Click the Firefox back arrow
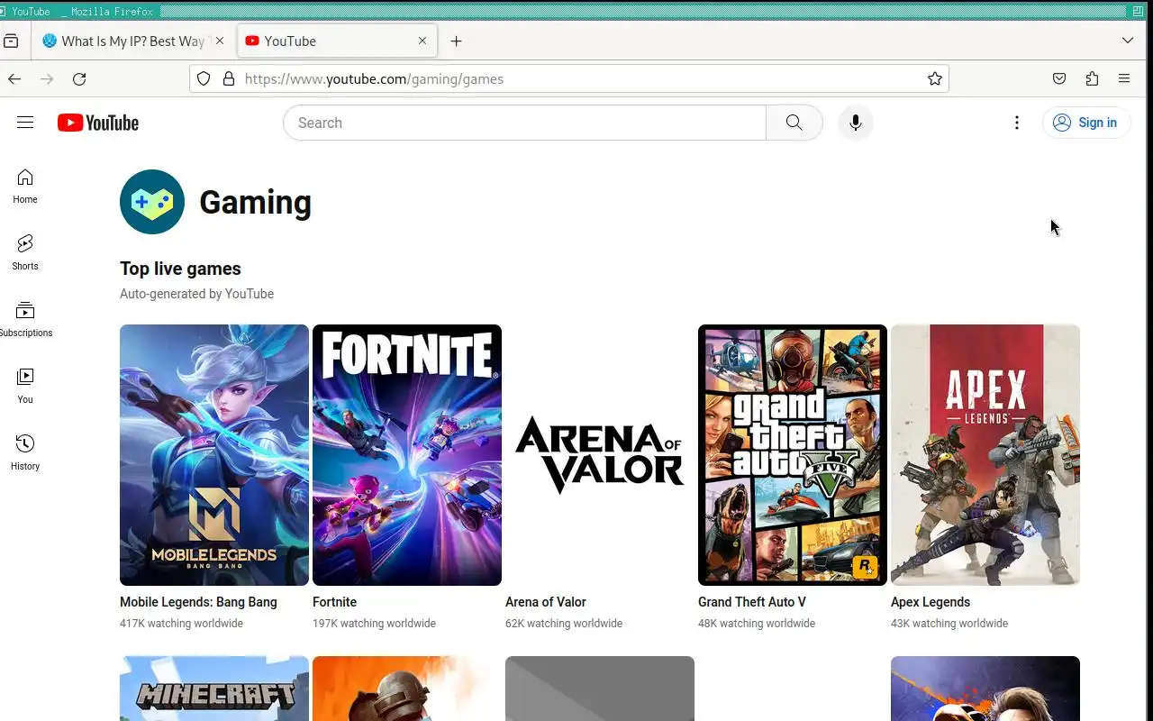Viewport: 1153px width, 721px height. coord(14,79)
